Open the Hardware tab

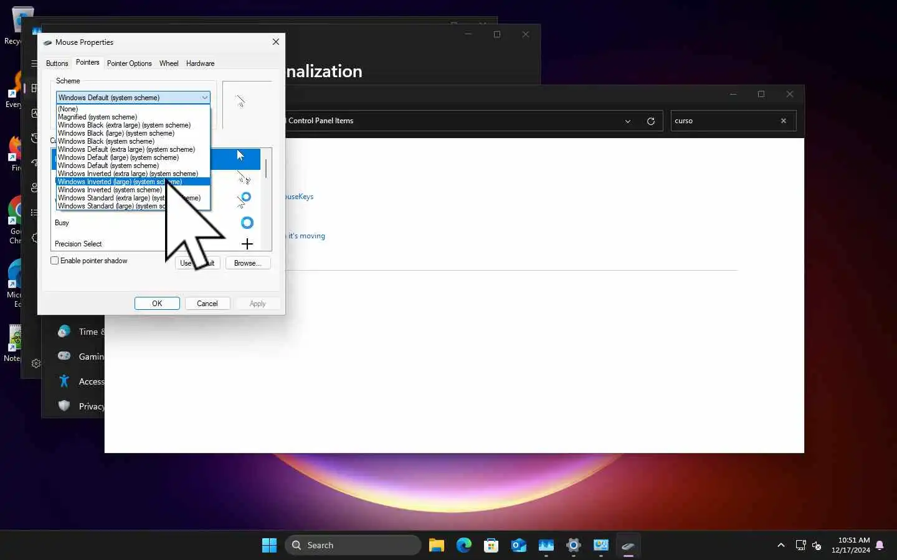(200, 63)
